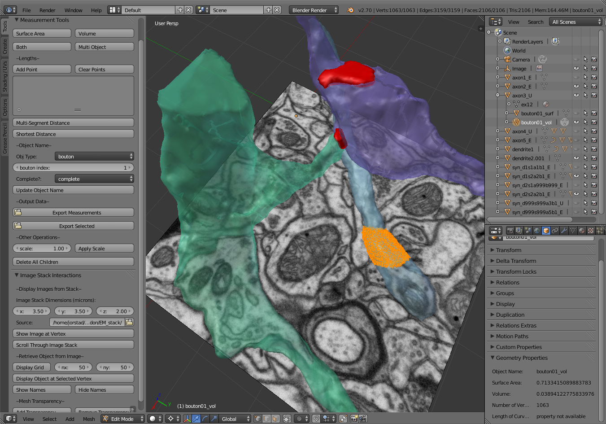The image size is (606, 424).
Task: Switch to the Material properties tab
Action: click(582, 231)
